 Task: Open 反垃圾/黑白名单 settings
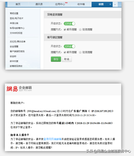pyautogui.click(x=18, y=42)
